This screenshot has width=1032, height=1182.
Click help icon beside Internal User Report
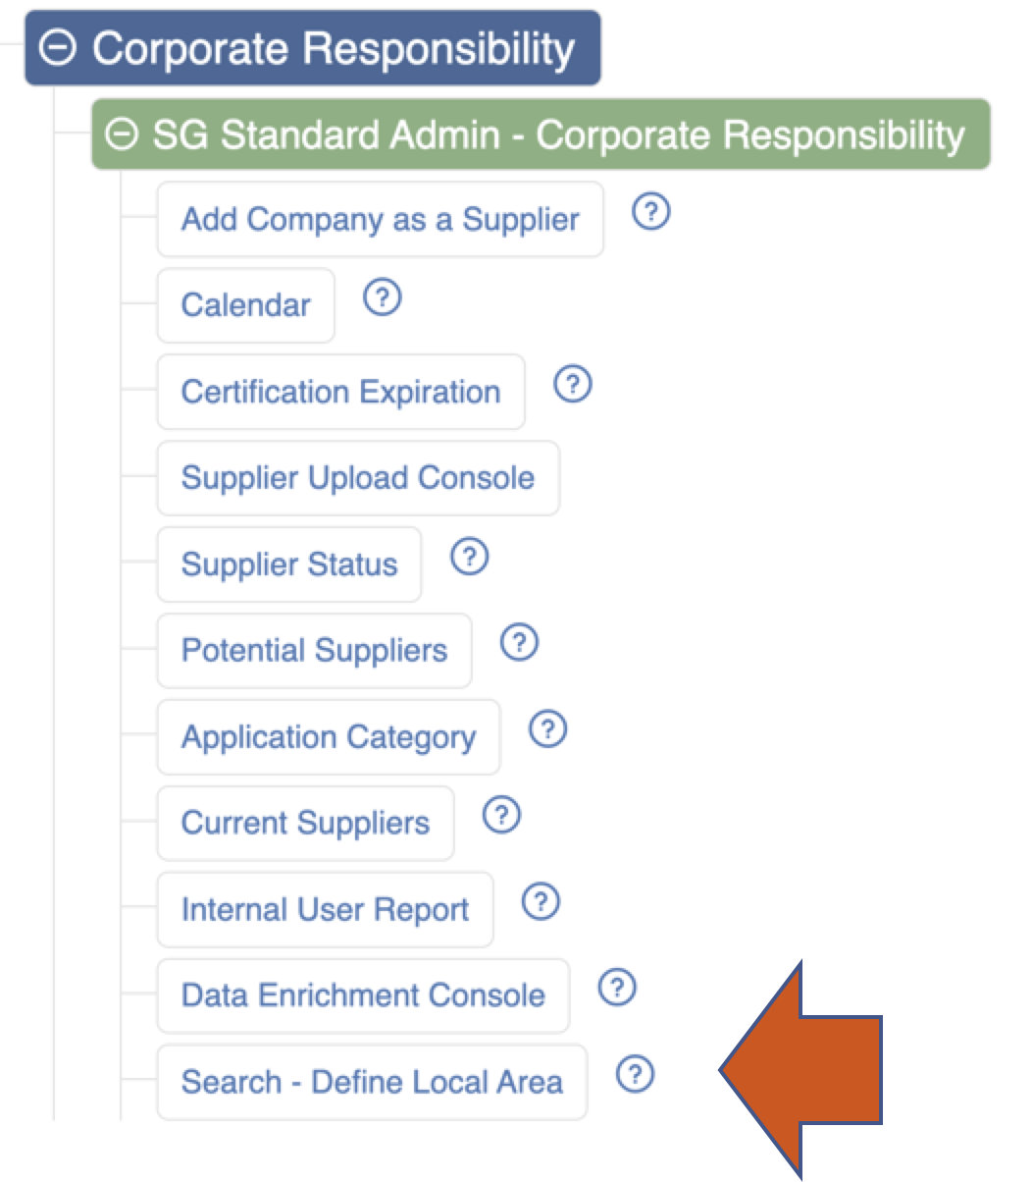click(542, 902)
